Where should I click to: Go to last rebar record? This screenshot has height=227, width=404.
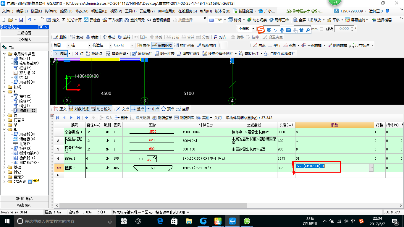coord(78,117)
